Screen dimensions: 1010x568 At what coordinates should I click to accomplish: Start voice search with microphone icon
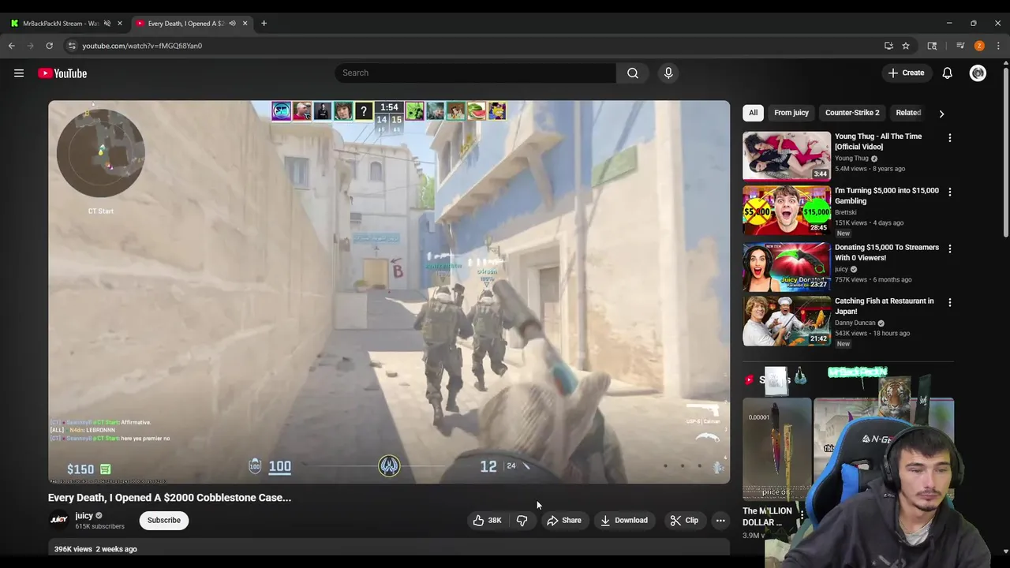tap(668, 73)
